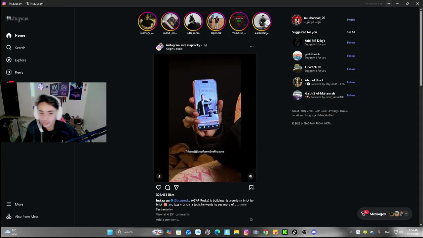Click the Add a comment field
The height and width of the screenshot is (238, 423).
tap(202, 219)
